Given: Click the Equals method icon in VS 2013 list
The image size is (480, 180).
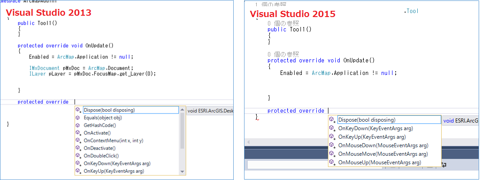Looking at the screenshot, I should point(78,118).
